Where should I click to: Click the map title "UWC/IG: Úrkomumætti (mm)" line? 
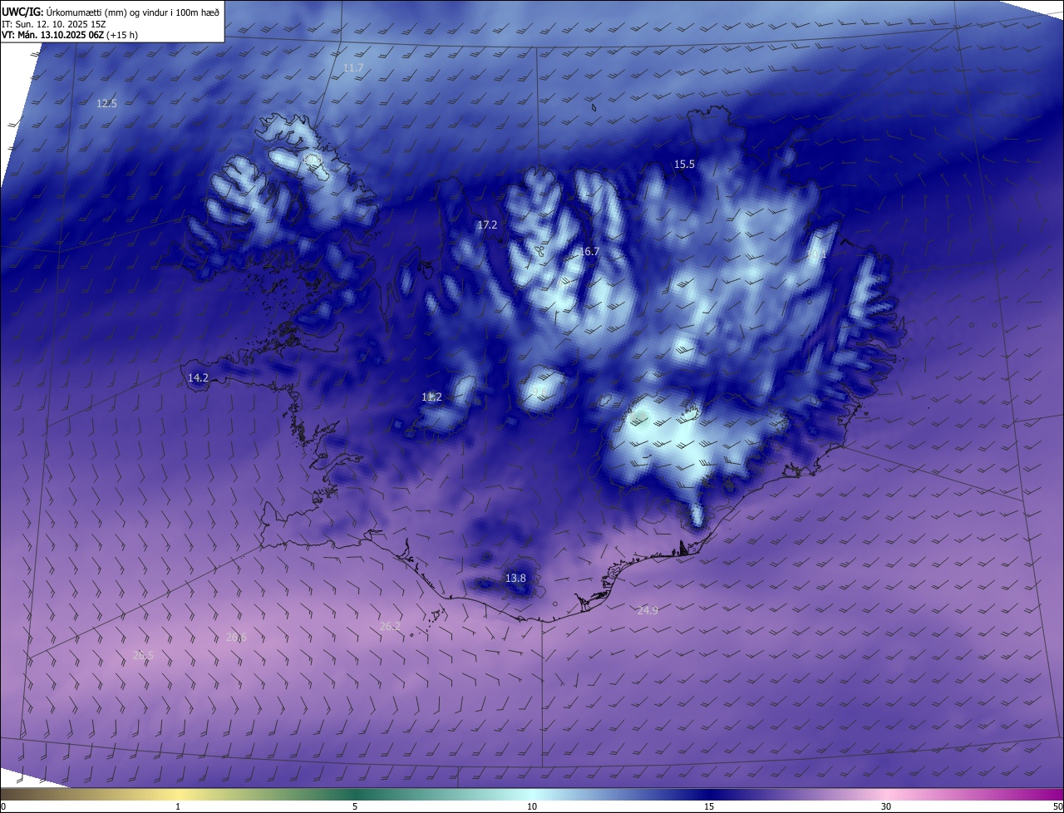pyautogui.click(x=111, y=11)
